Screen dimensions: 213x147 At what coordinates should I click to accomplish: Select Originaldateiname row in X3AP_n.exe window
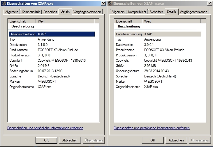pyautogui.click(x=158, y=87)
